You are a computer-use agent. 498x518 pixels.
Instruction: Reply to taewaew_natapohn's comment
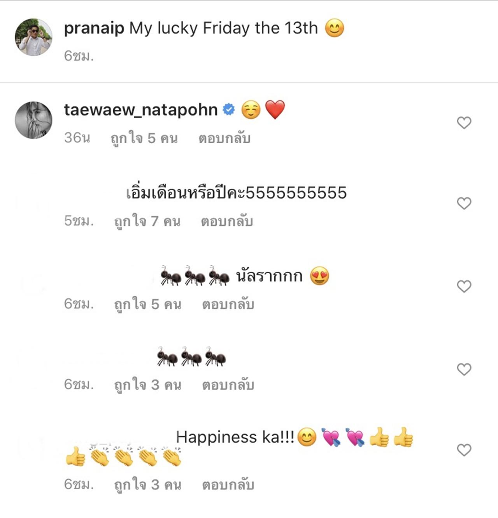[x=224, y=138]
